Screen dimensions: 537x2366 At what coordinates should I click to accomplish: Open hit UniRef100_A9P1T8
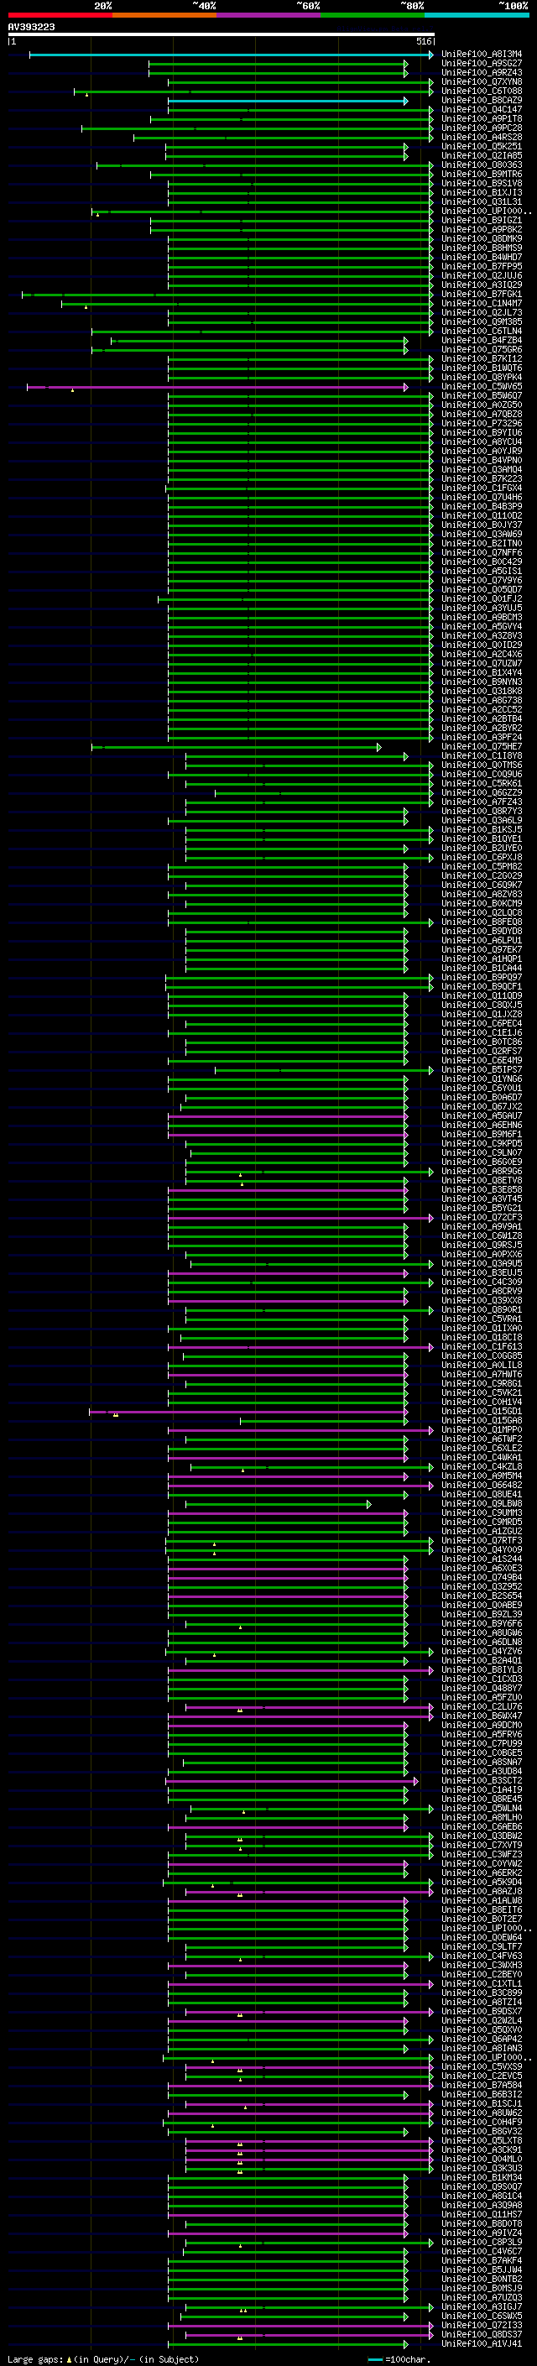point(482,118)
